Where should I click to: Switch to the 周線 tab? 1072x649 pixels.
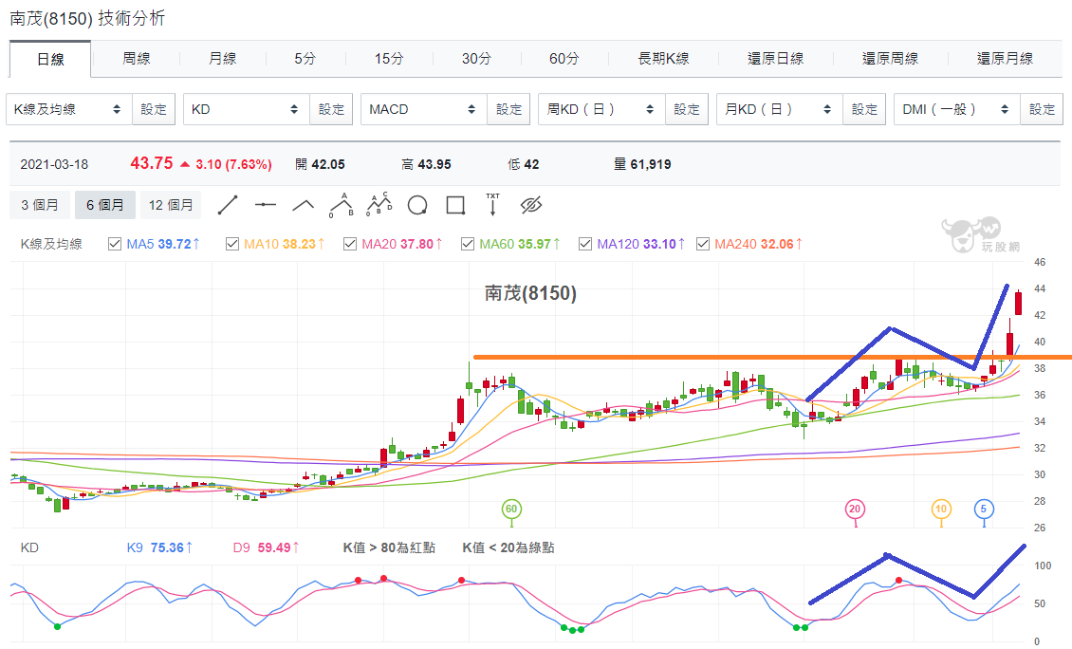pos(136,59)
